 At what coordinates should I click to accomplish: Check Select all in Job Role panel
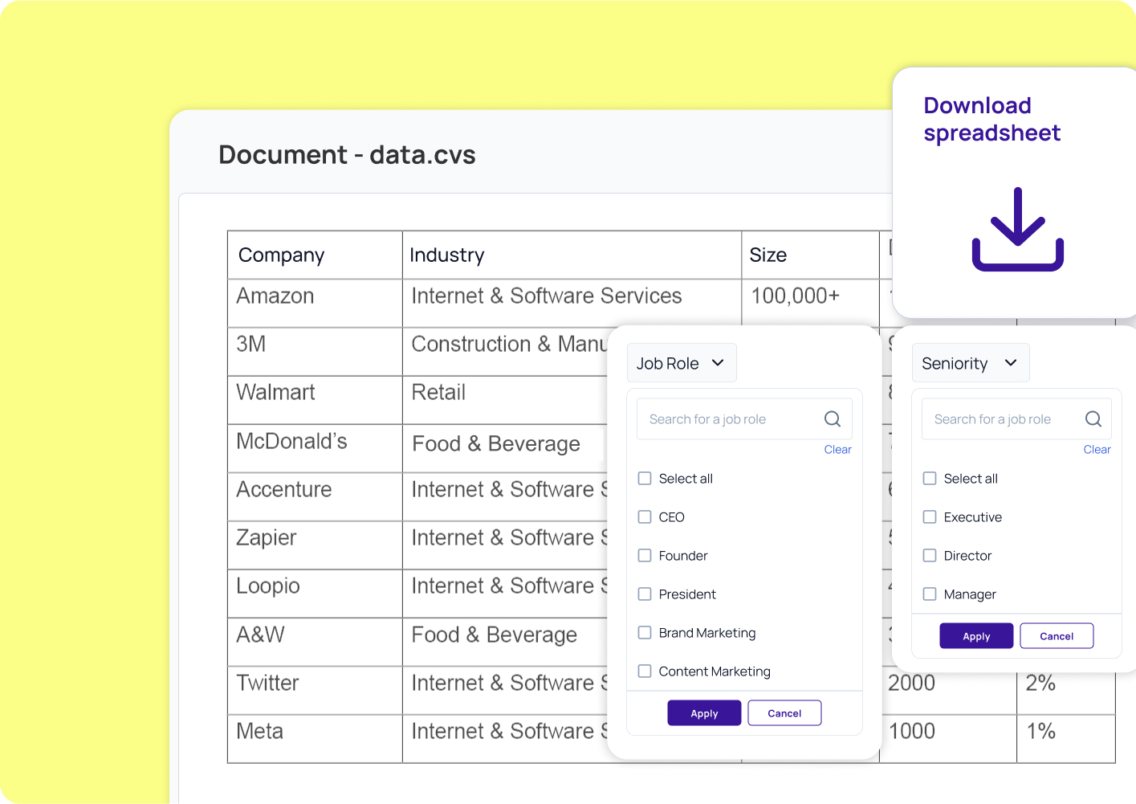[x=645, y=479]
